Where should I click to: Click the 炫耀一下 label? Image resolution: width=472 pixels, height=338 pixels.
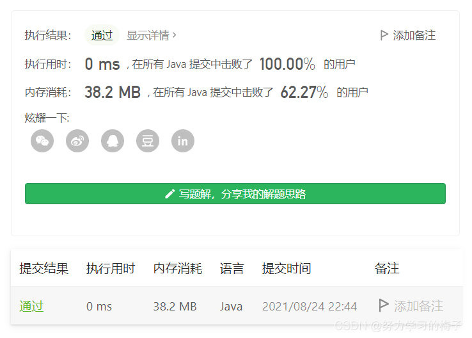(x=47, y=118)
